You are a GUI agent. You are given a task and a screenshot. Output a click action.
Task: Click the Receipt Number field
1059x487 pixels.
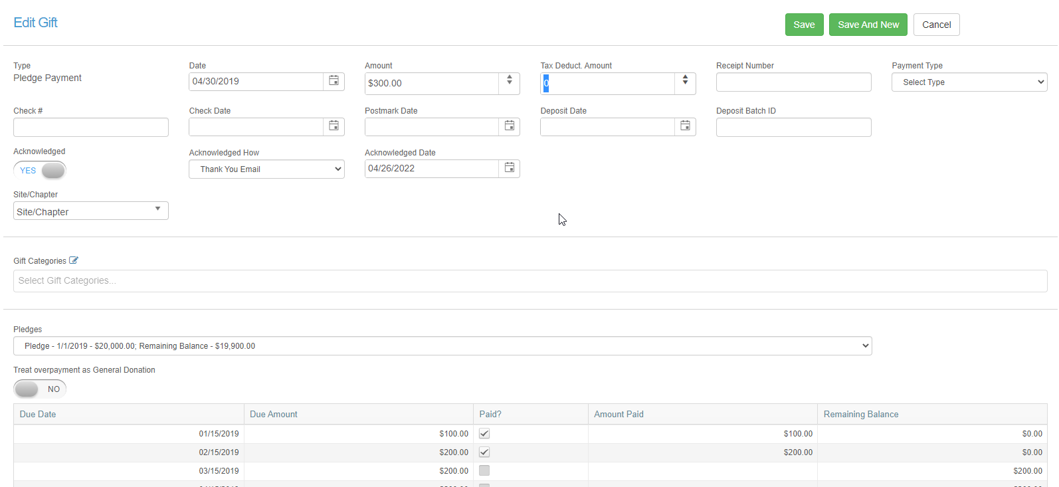(x=794, y=82)
